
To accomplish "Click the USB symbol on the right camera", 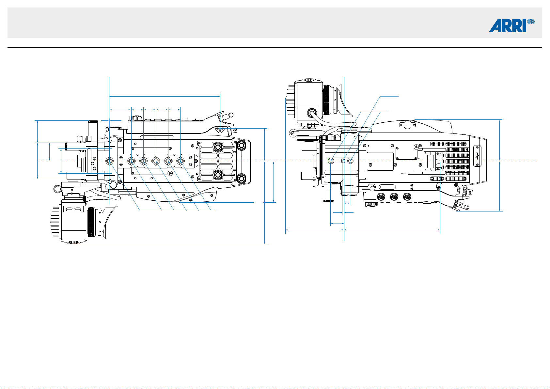I will click(478, 156).
